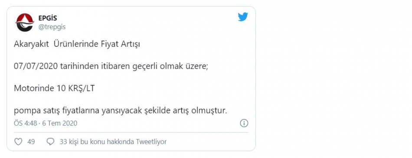Click the 6 Tem 2020 date
Image resolution: width=412 pixels, height=158 pixels.
pyautogui.click(x=60, y=123)
